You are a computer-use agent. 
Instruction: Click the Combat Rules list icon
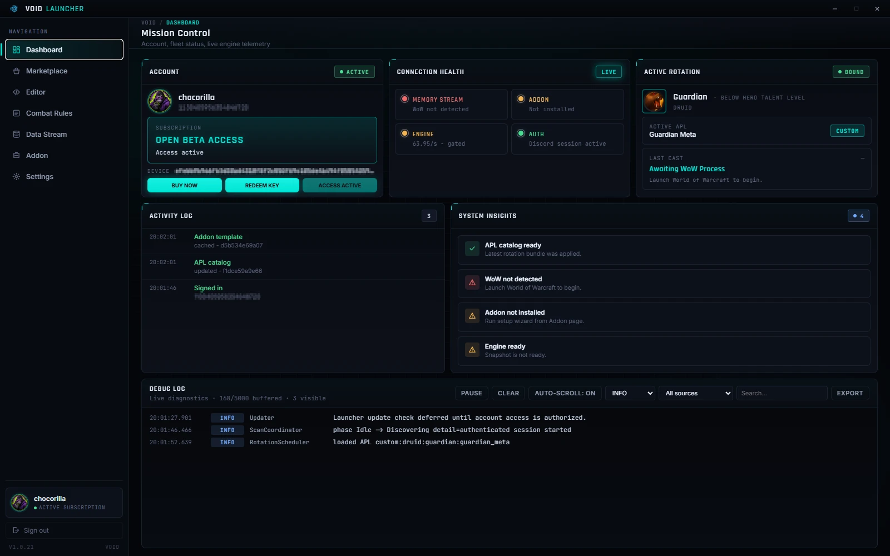16,113
